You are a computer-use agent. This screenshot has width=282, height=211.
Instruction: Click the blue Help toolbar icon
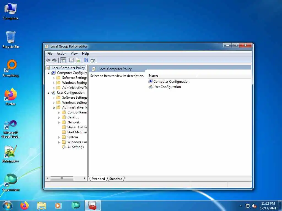(86, 60)
